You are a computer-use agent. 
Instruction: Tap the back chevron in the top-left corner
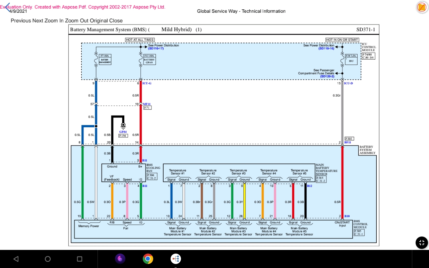[7, 7]
